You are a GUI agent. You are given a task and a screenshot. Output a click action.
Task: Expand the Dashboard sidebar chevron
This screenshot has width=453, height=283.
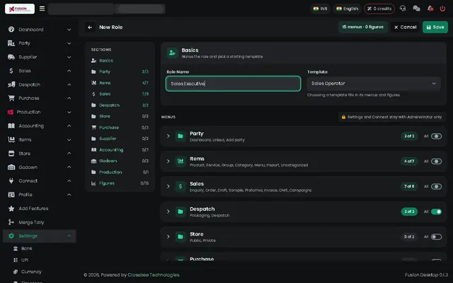[69, 30]
